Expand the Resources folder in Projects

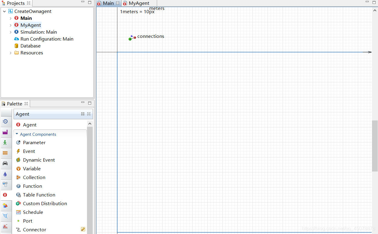click(11, 53)
